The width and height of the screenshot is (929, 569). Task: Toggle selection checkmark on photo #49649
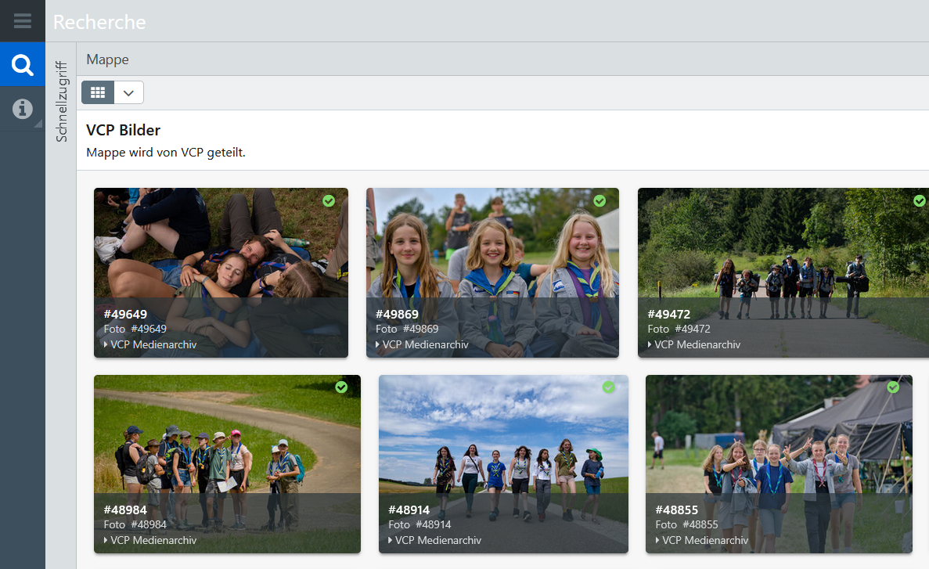click(329, 201)
